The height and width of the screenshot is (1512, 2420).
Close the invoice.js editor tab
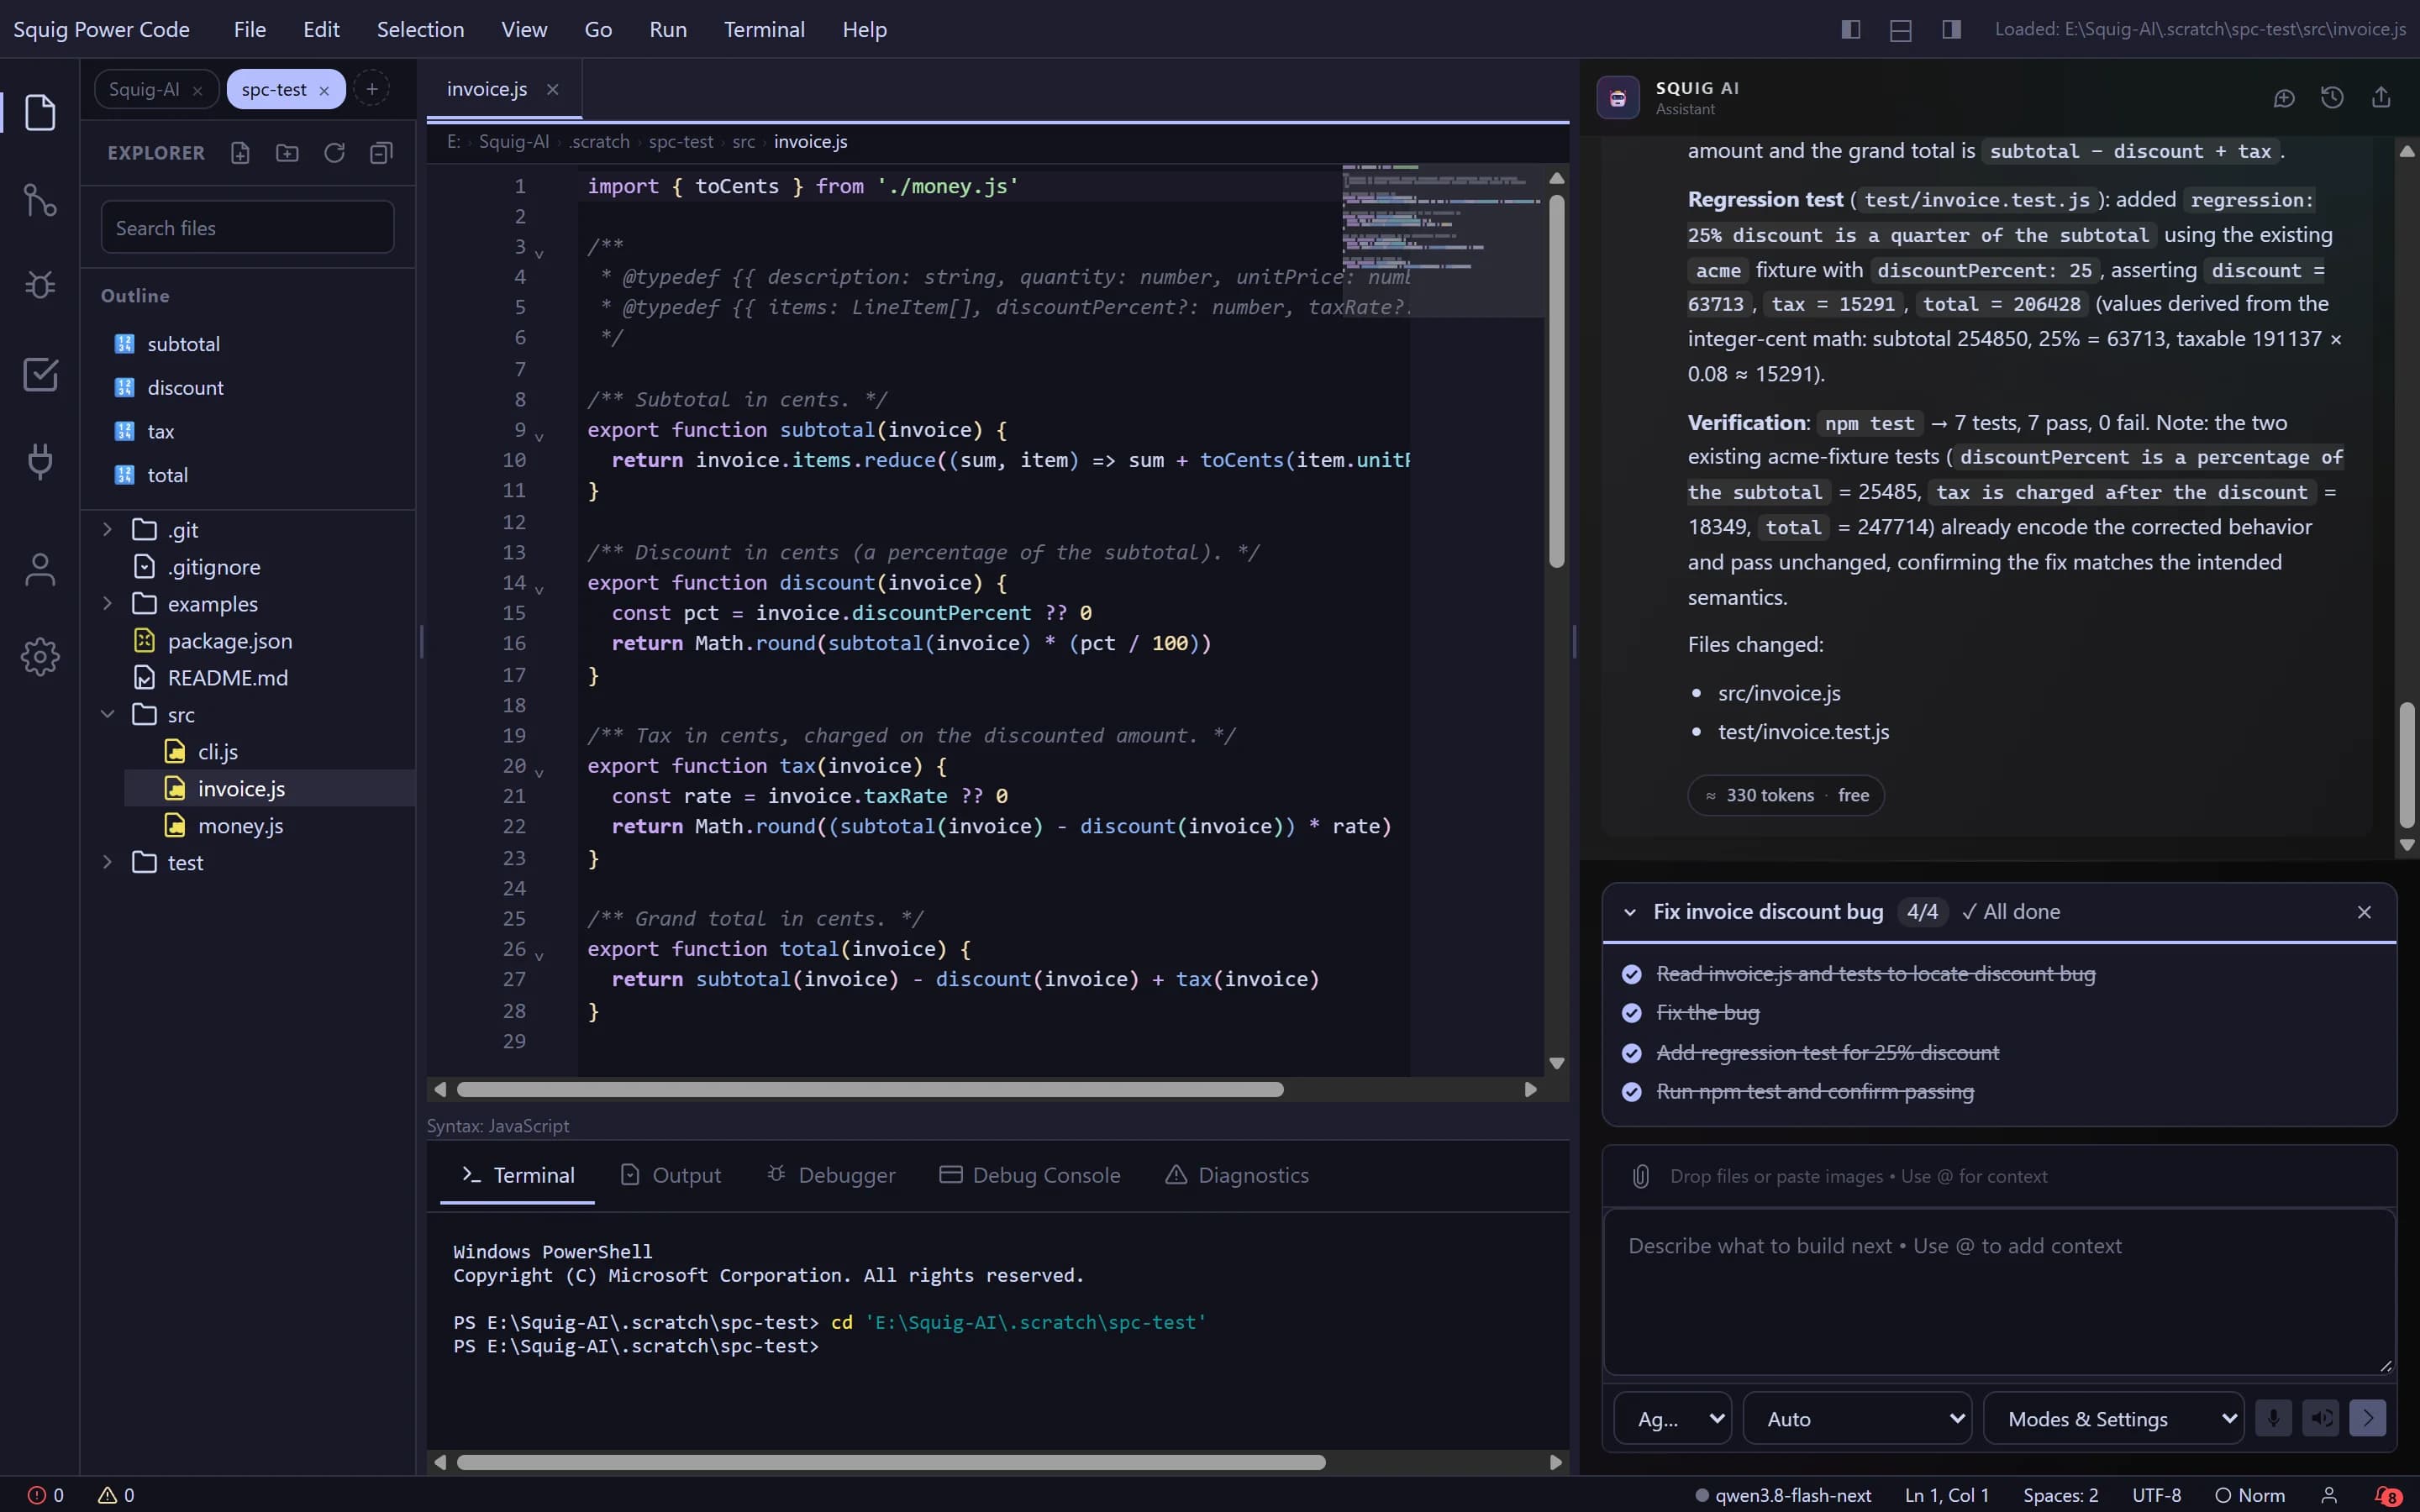(552, 90)
